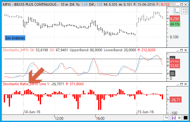Click the 10 m timeframe text
Viewport: 190px width, 122px height.
tap(64, 4)
